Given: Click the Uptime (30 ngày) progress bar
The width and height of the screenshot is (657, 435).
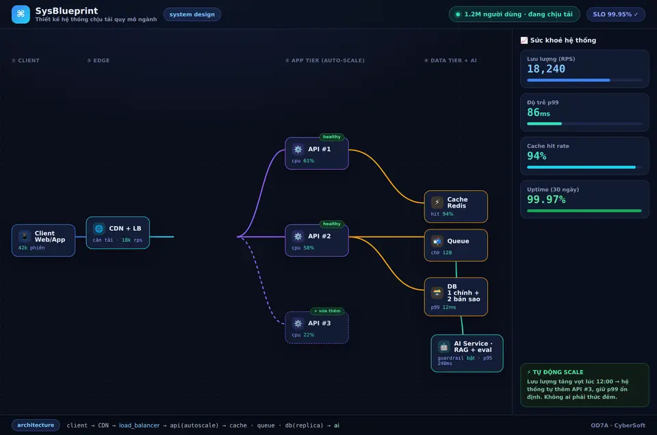Looking at the screenshot, I should 584,211.
